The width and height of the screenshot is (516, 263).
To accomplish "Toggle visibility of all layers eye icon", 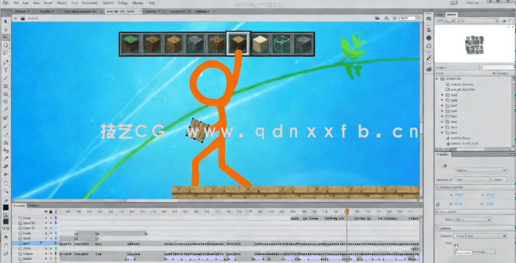I will 46,212.
